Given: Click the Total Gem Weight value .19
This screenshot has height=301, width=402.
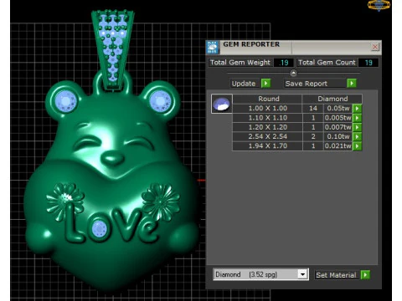Looking at the screenshot, I should [284, 63].
